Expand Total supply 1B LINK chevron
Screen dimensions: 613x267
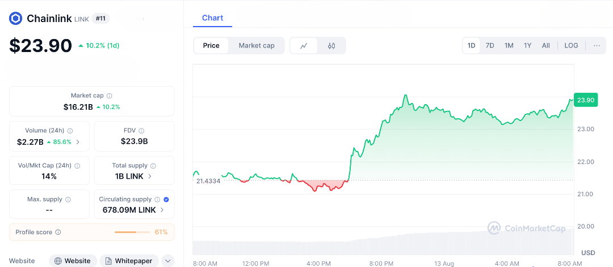pyautogui.click(x=150, y=176)
